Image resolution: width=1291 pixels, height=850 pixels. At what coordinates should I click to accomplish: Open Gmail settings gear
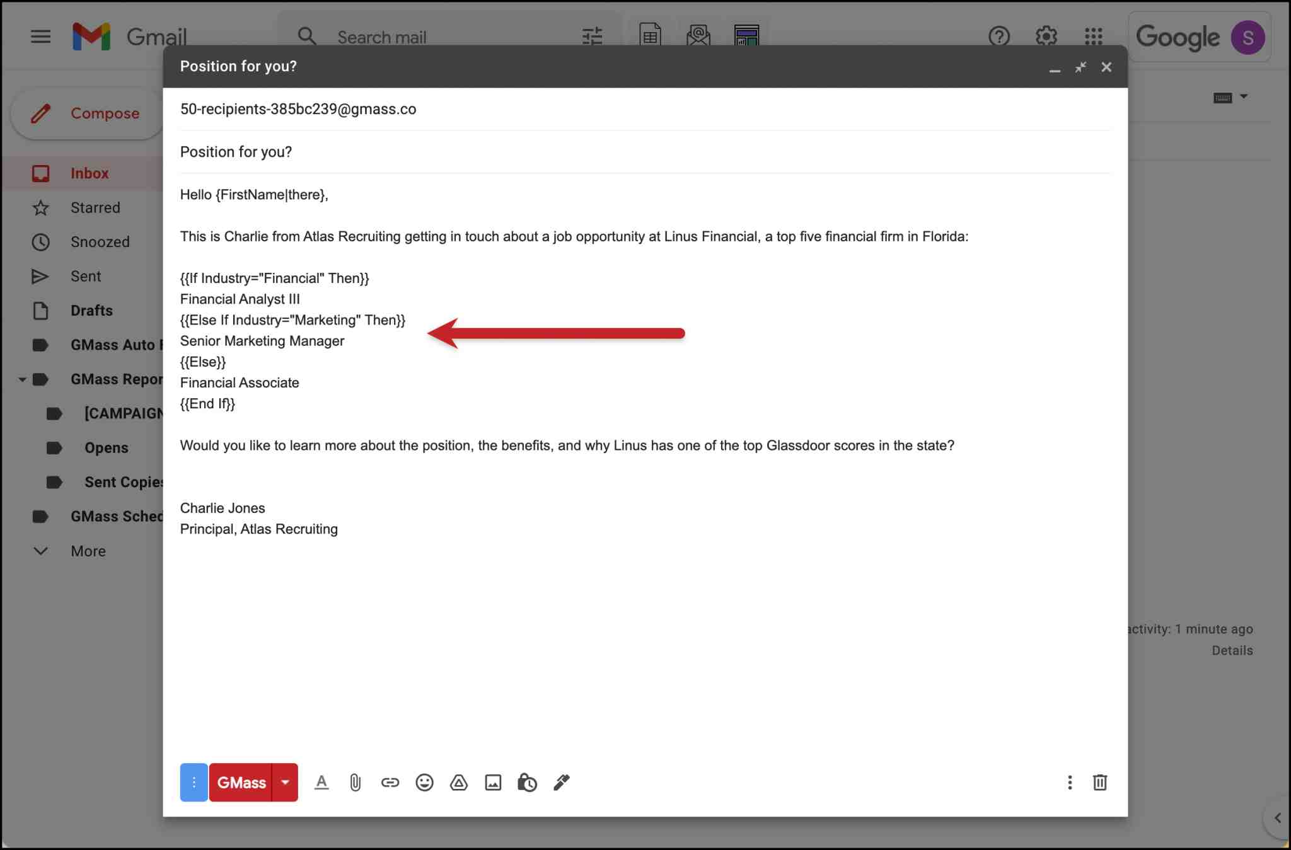pyautogui.click(x=1045, y=37)
